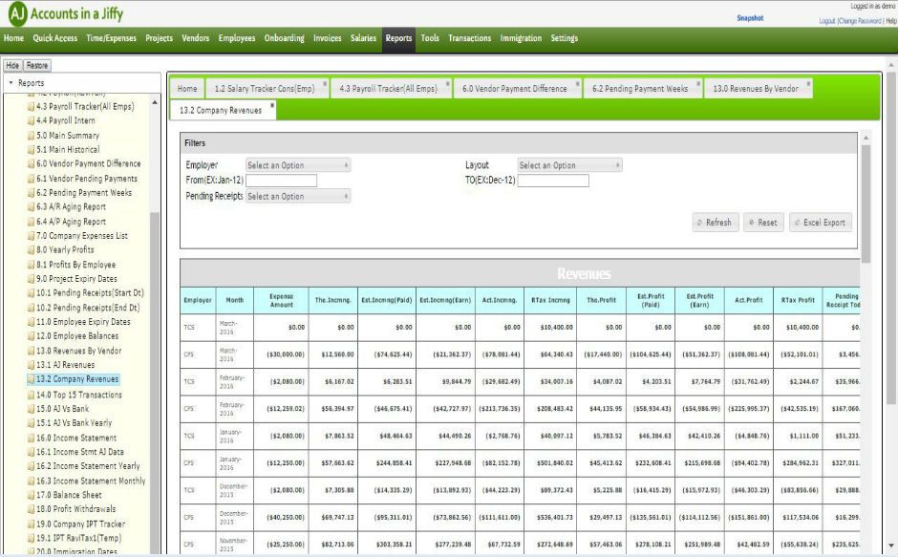Image resolution: width=898 pixels, height=557 pixels.
Task: Open the Reports menu
Action: (x=398, y=38)
